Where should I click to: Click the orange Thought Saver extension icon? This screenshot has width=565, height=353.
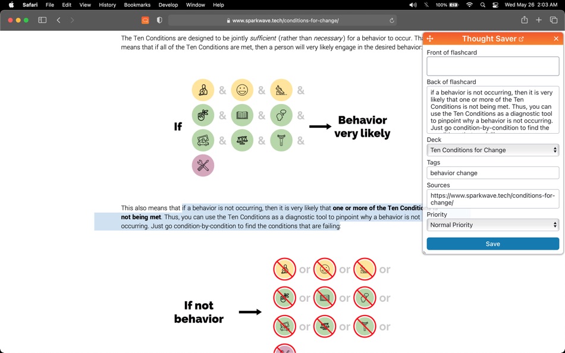click(x=145, y=20)
